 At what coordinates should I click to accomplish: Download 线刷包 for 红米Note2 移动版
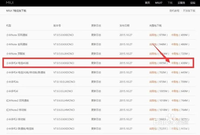point(153,110)
